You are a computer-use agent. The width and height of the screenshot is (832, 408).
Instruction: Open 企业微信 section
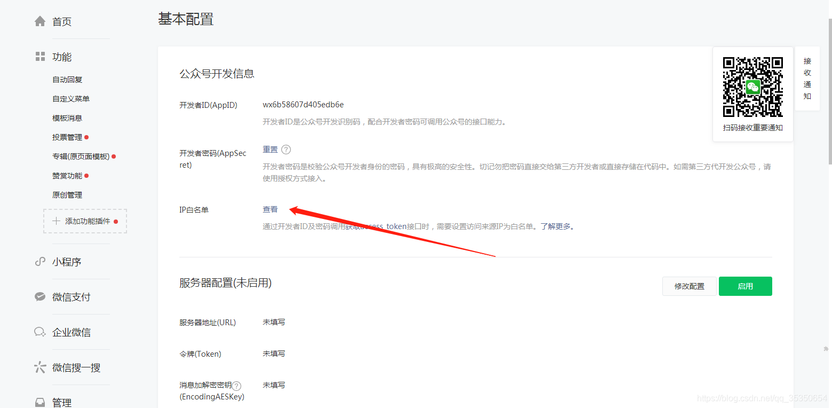(72, 332)
